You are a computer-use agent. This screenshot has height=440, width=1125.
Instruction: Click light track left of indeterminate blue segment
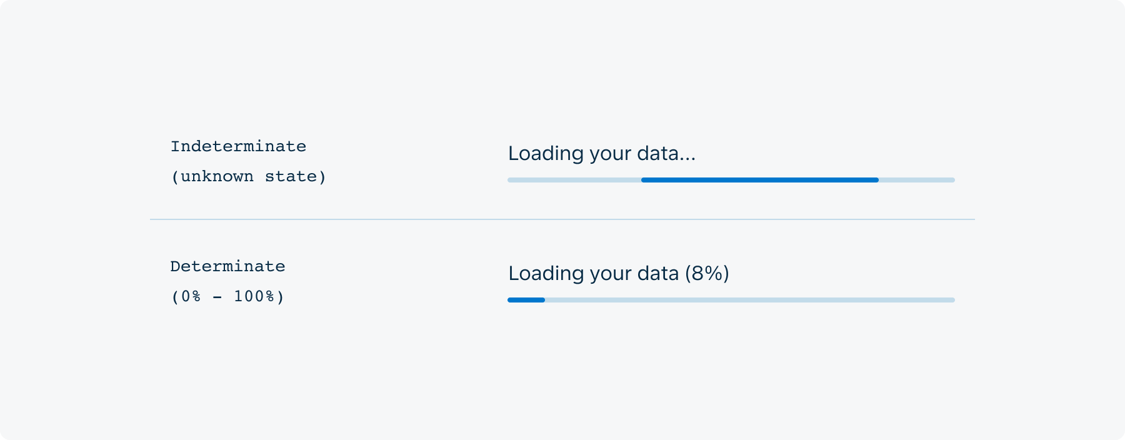[x=574, y=180]
